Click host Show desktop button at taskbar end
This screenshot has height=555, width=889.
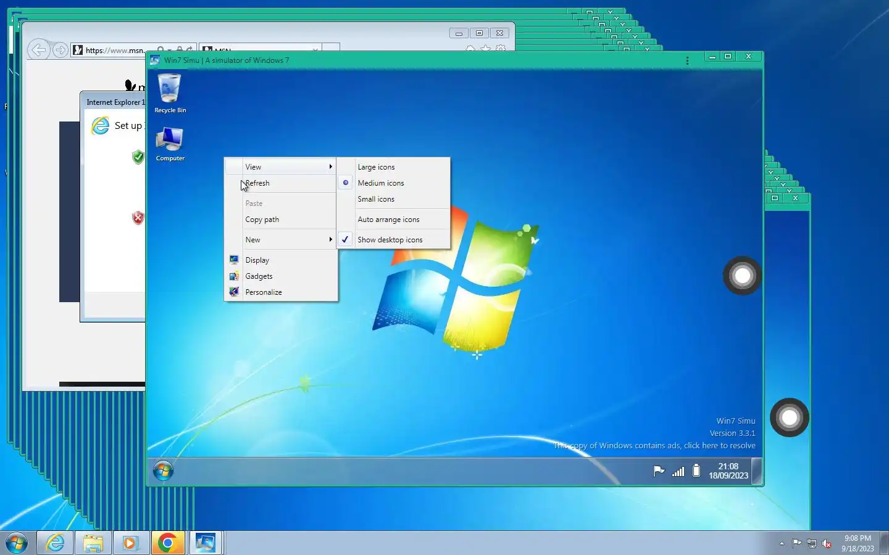[884, 543]
